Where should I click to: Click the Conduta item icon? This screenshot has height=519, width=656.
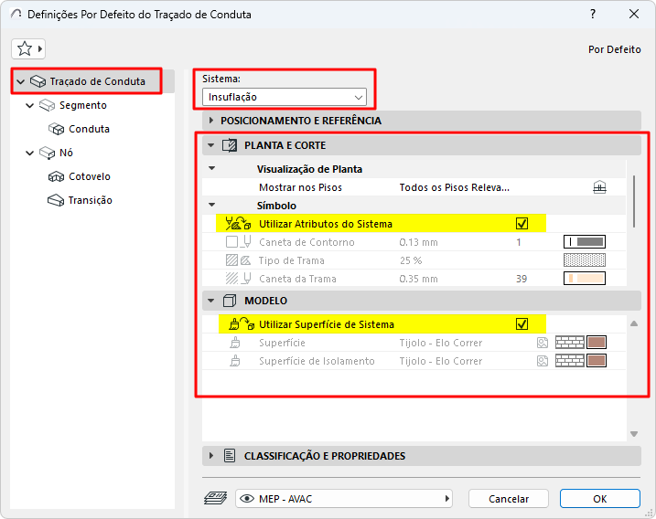point(56,129)
